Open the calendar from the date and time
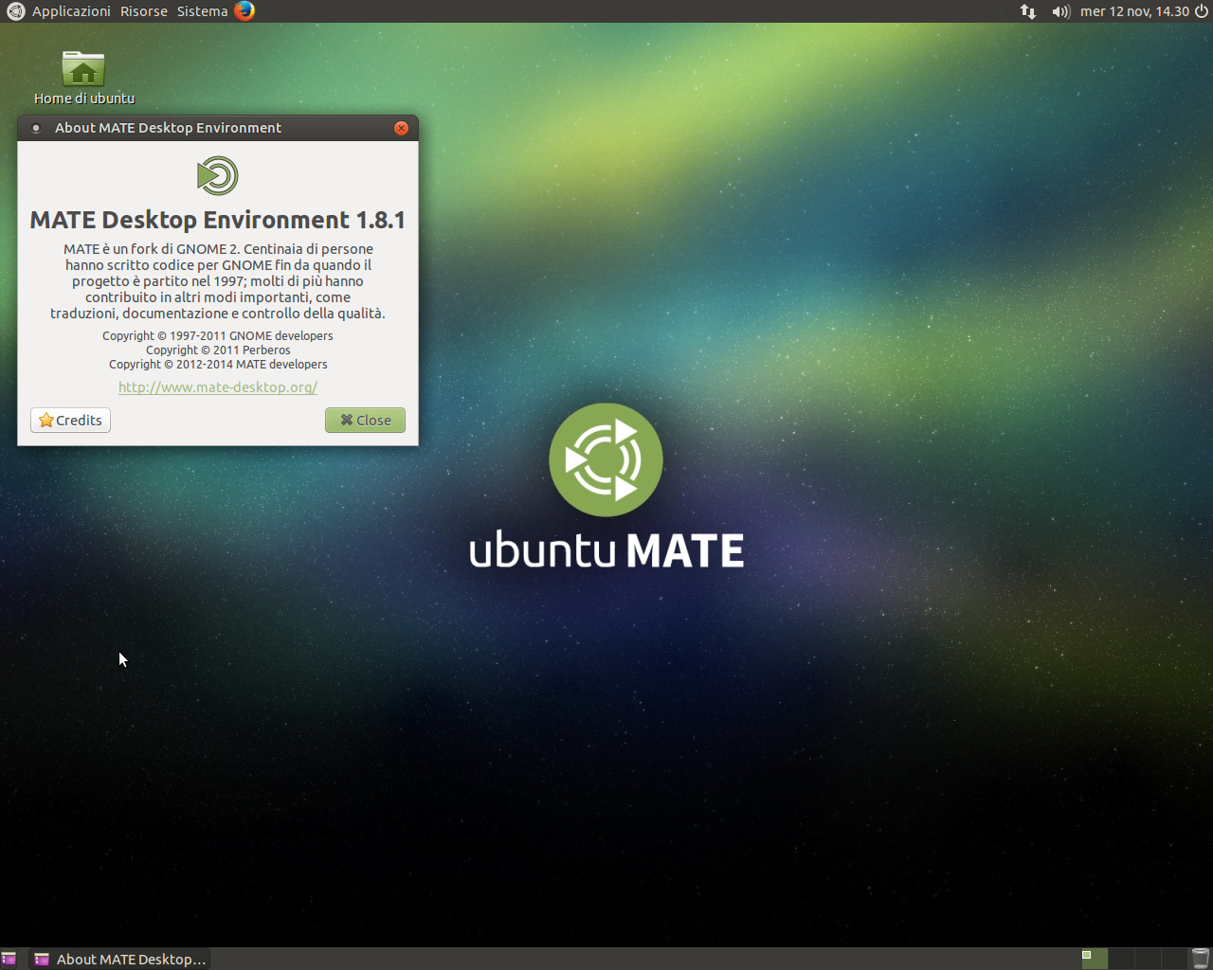The width and height of the screenshot is (1213, 970). coord(1134,11)
